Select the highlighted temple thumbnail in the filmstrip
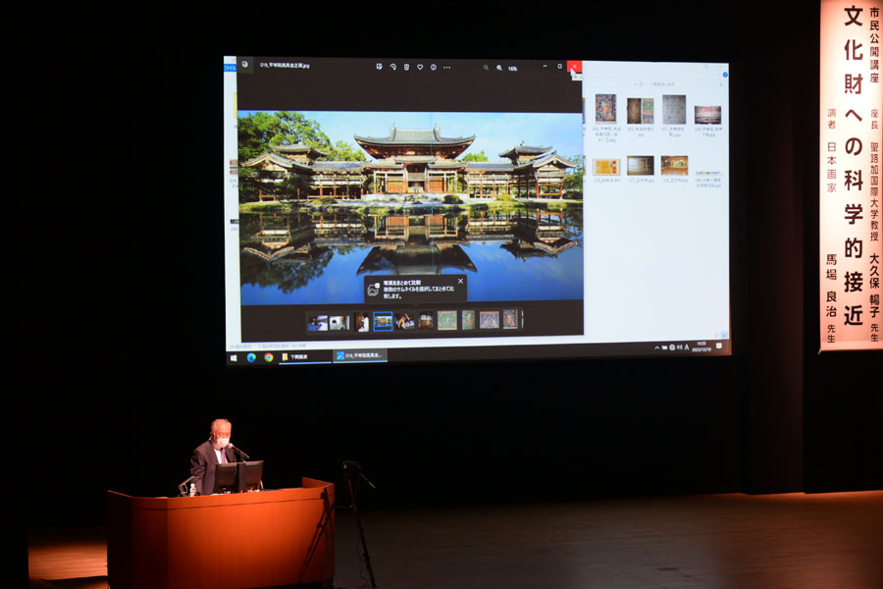Screen dimensions: 883x589 pyautogui.click(x=383, y=322)
